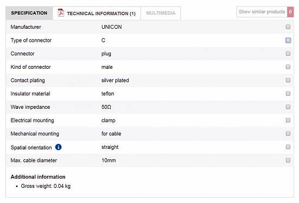The height and width of the screenshot is (203, 299).
Task: Open the Specification tab
Action: tap(29, 13)
